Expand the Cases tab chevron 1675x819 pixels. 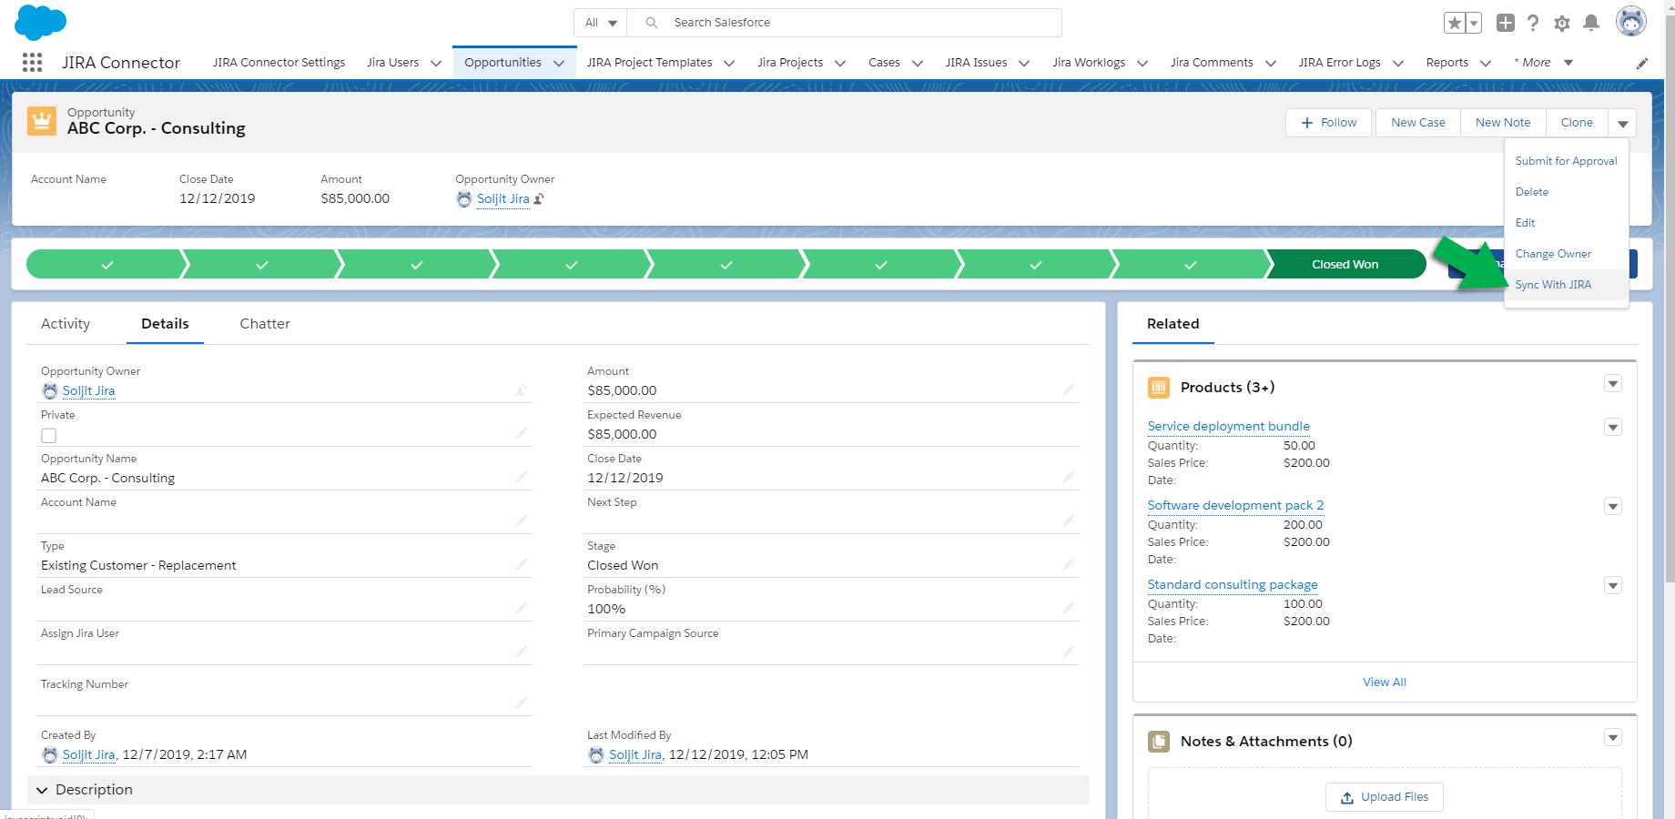[x=918, y=63]
